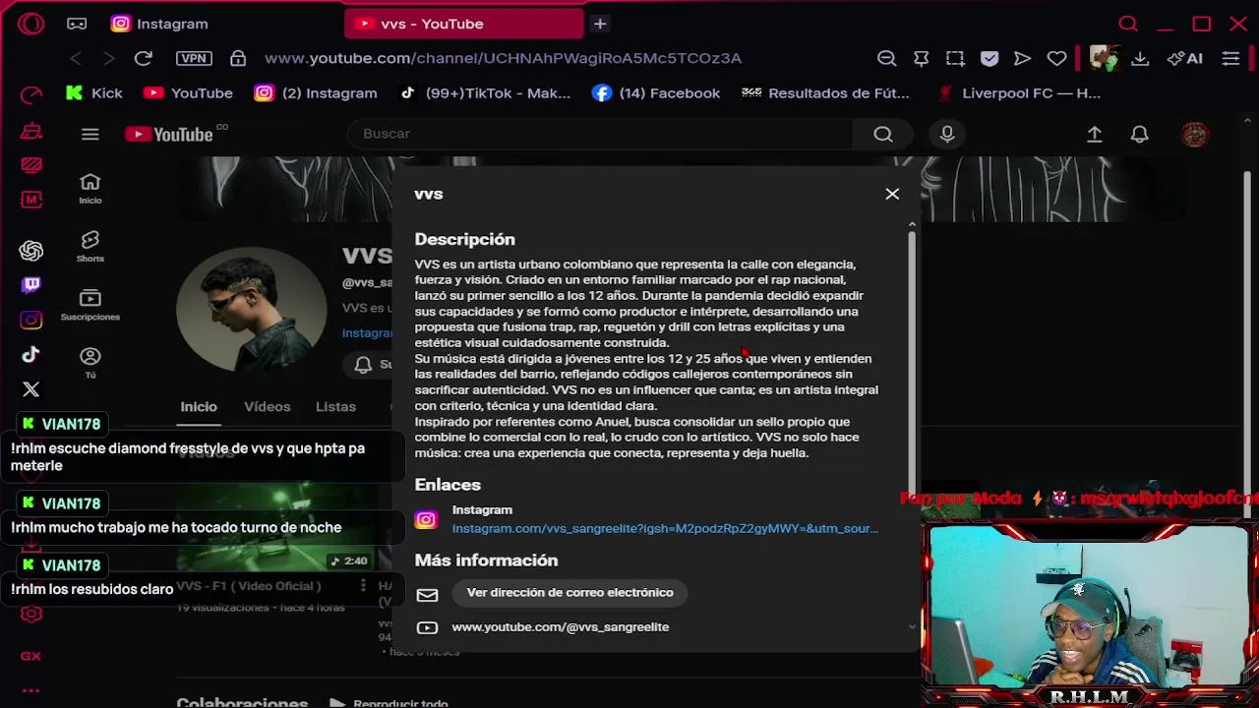Close the vvs description dialog
Viewport: 1259px width, 708px height.
892,194
